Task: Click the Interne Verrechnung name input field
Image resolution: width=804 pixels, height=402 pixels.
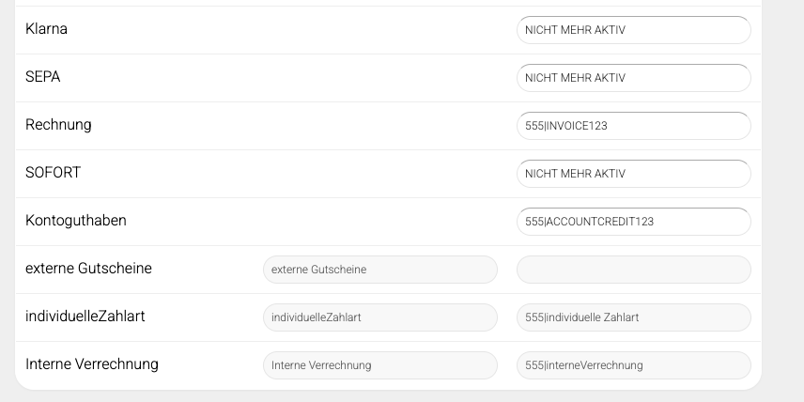Action: 379,365
